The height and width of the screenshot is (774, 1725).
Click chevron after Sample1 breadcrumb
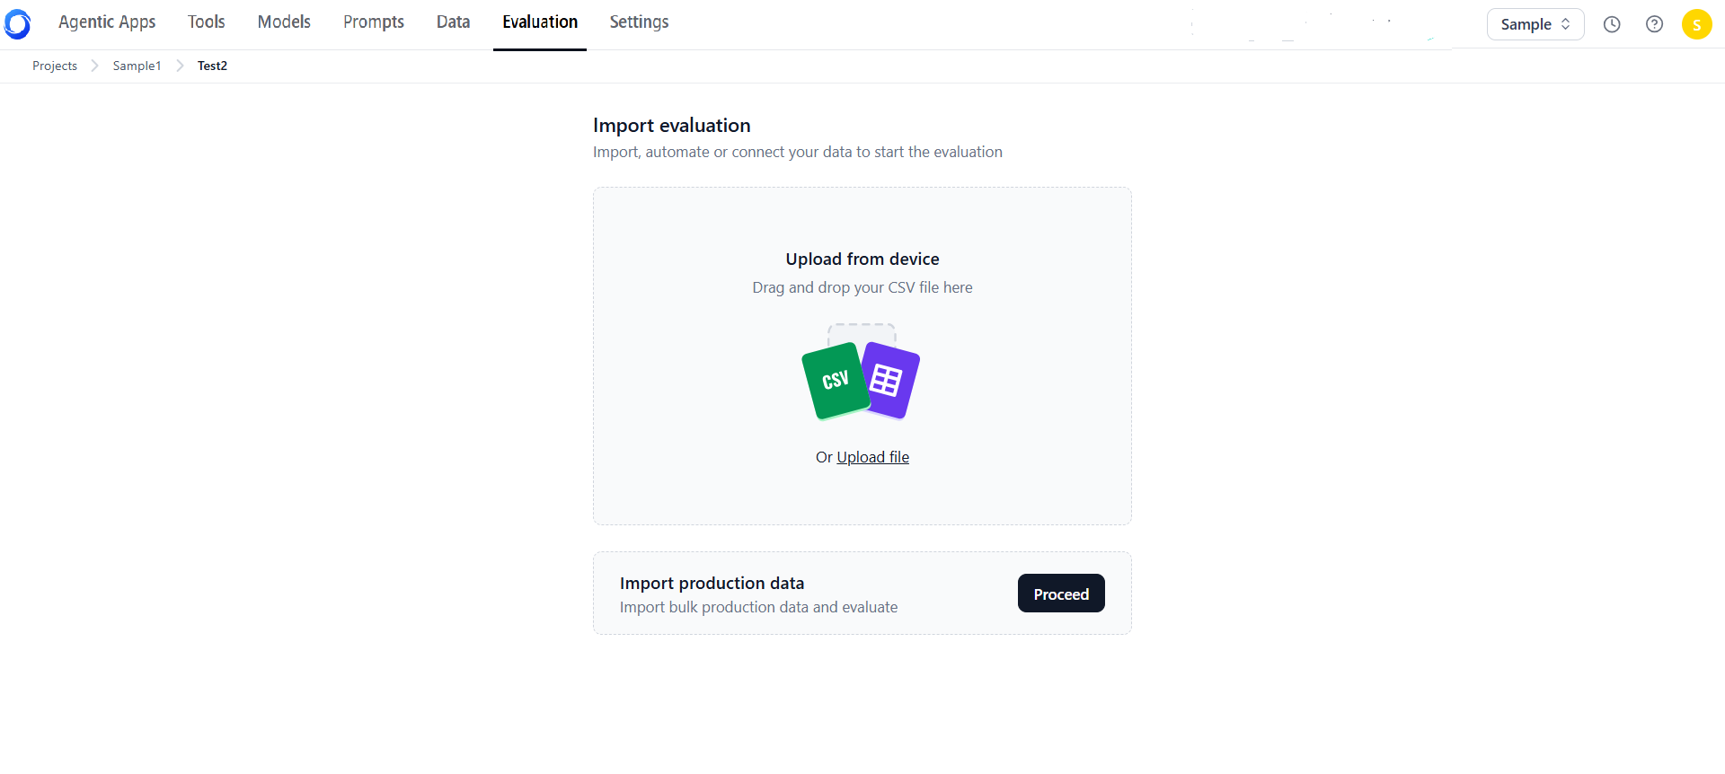tap(180, 66)
